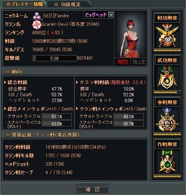186x195 pixels.
Task: Click the Scarlet-Devil clan emblem icon
Action: [37, 24]
